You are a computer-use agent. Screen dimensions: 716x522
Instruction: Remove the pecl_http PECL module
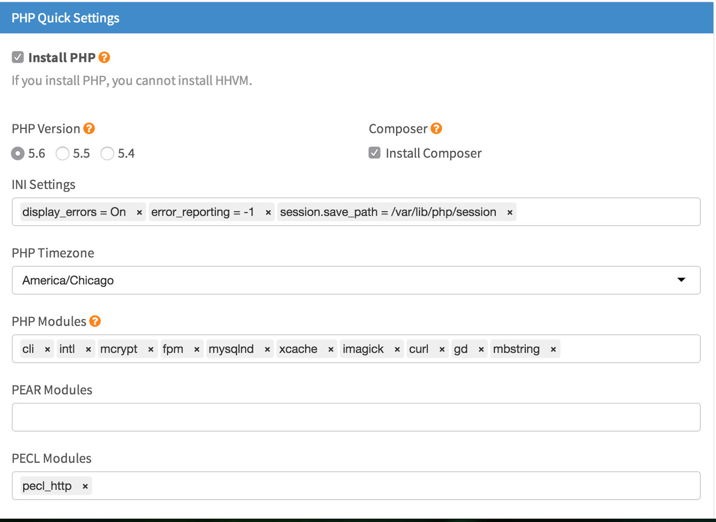[85, 486]
